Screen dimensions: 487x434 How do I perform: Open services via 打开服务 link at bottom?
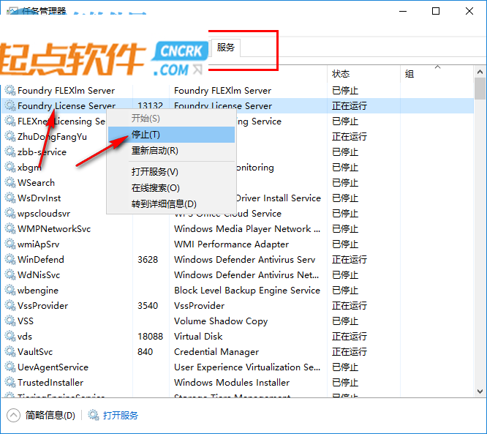(x=121, y=416)
